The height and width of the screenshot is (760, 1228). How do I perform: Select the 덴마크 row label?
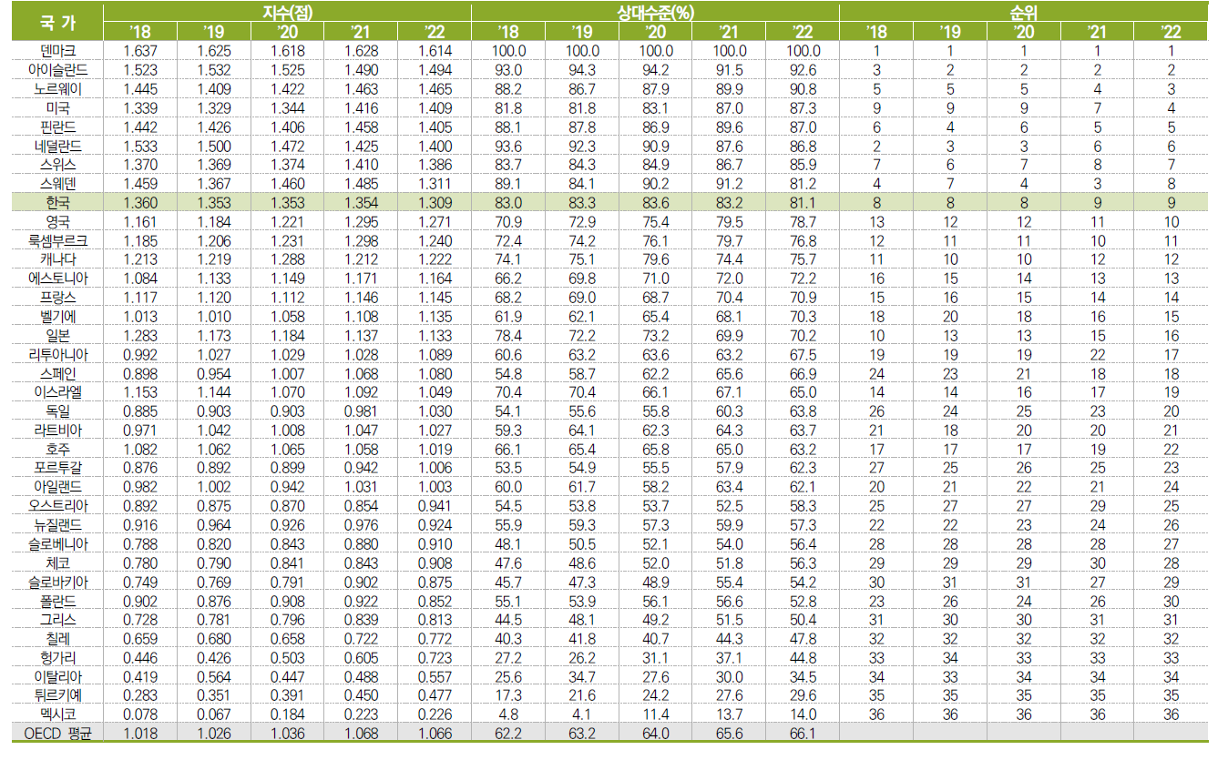(x=58, y=51)
